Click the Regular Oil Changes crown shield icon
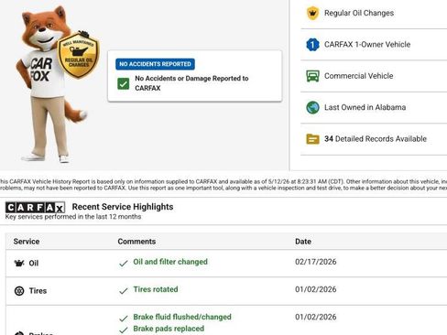Viewport: 447px width, 335px height. (x=312, y=13)
